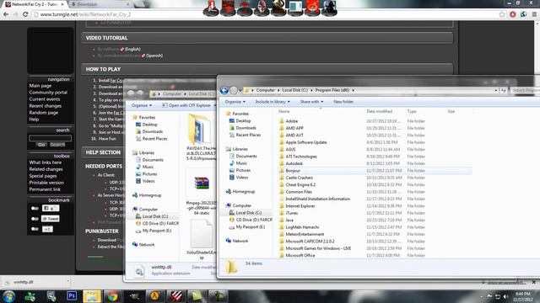
Task: Expand address bar history dropdown in front window
Action: click(x=495, y=90)
